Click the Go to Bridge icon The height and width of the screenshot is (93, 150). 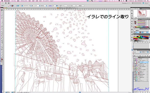tap(6, 3)
